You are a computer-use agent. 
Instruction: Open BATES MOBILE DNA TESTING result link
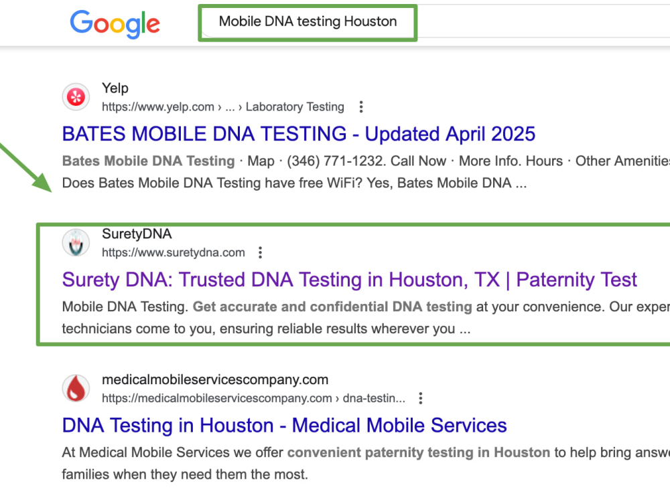(299, 134)
